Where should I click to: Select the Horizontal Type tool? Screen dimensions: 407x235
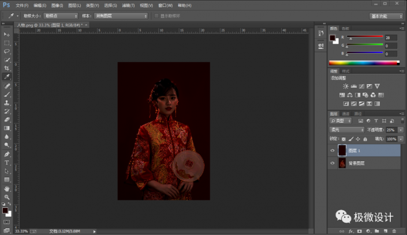7,162
